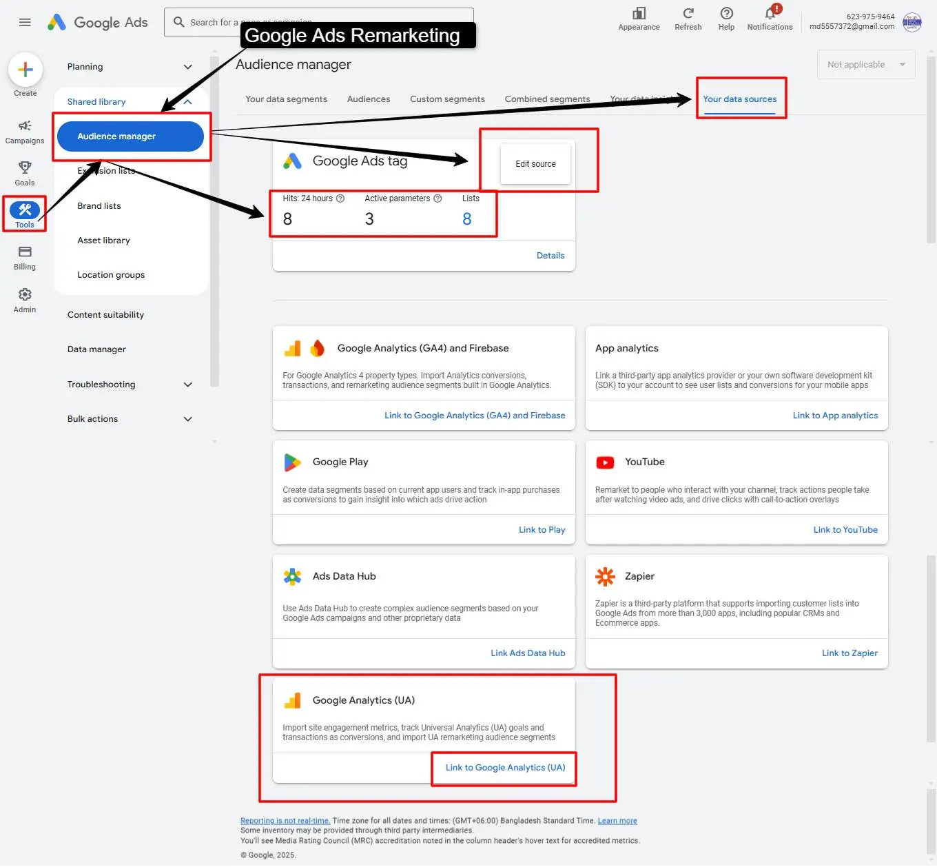Click the main page vertical scrollbar

pos(931,150)
